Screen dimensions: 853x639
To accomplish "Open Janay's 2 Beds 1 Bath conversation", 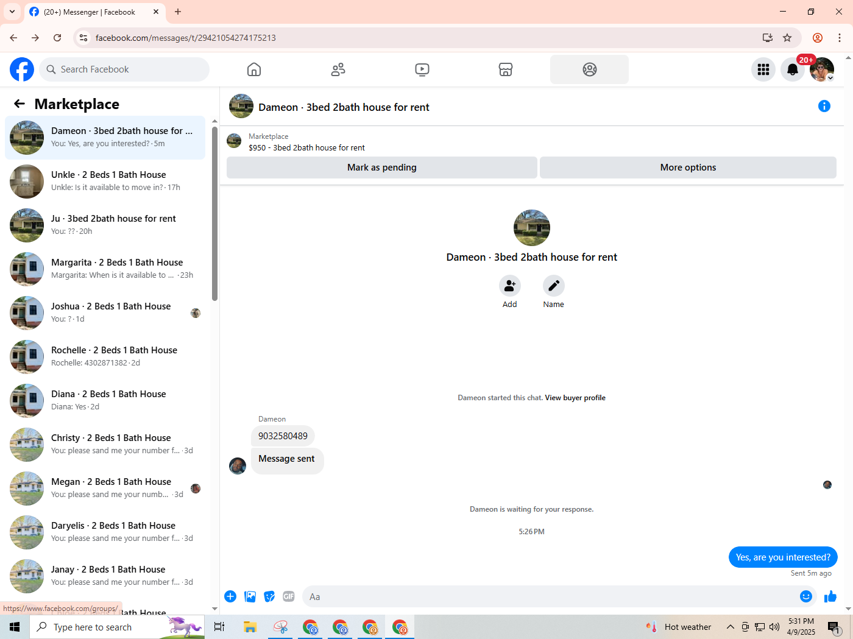I will pos(105,576).
